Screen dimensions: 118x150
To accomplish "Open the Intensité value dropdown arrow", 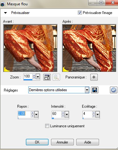I will click(67, 114).
